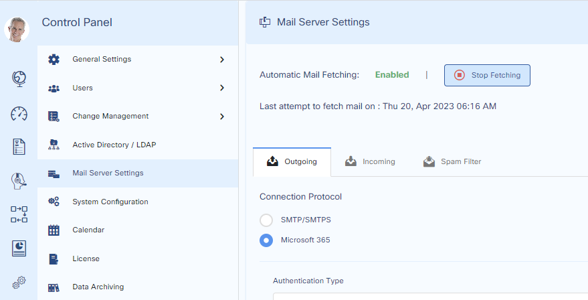Open the dashboard speedometer icon
Image resolution: width=588 pixels, height=300 pixels.
19,113
